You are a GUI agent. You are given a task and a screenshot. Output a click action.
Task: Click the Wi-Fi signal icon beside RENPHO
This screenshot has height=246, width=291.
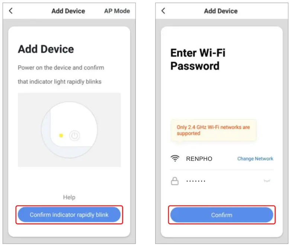click(x=175, y=159)
